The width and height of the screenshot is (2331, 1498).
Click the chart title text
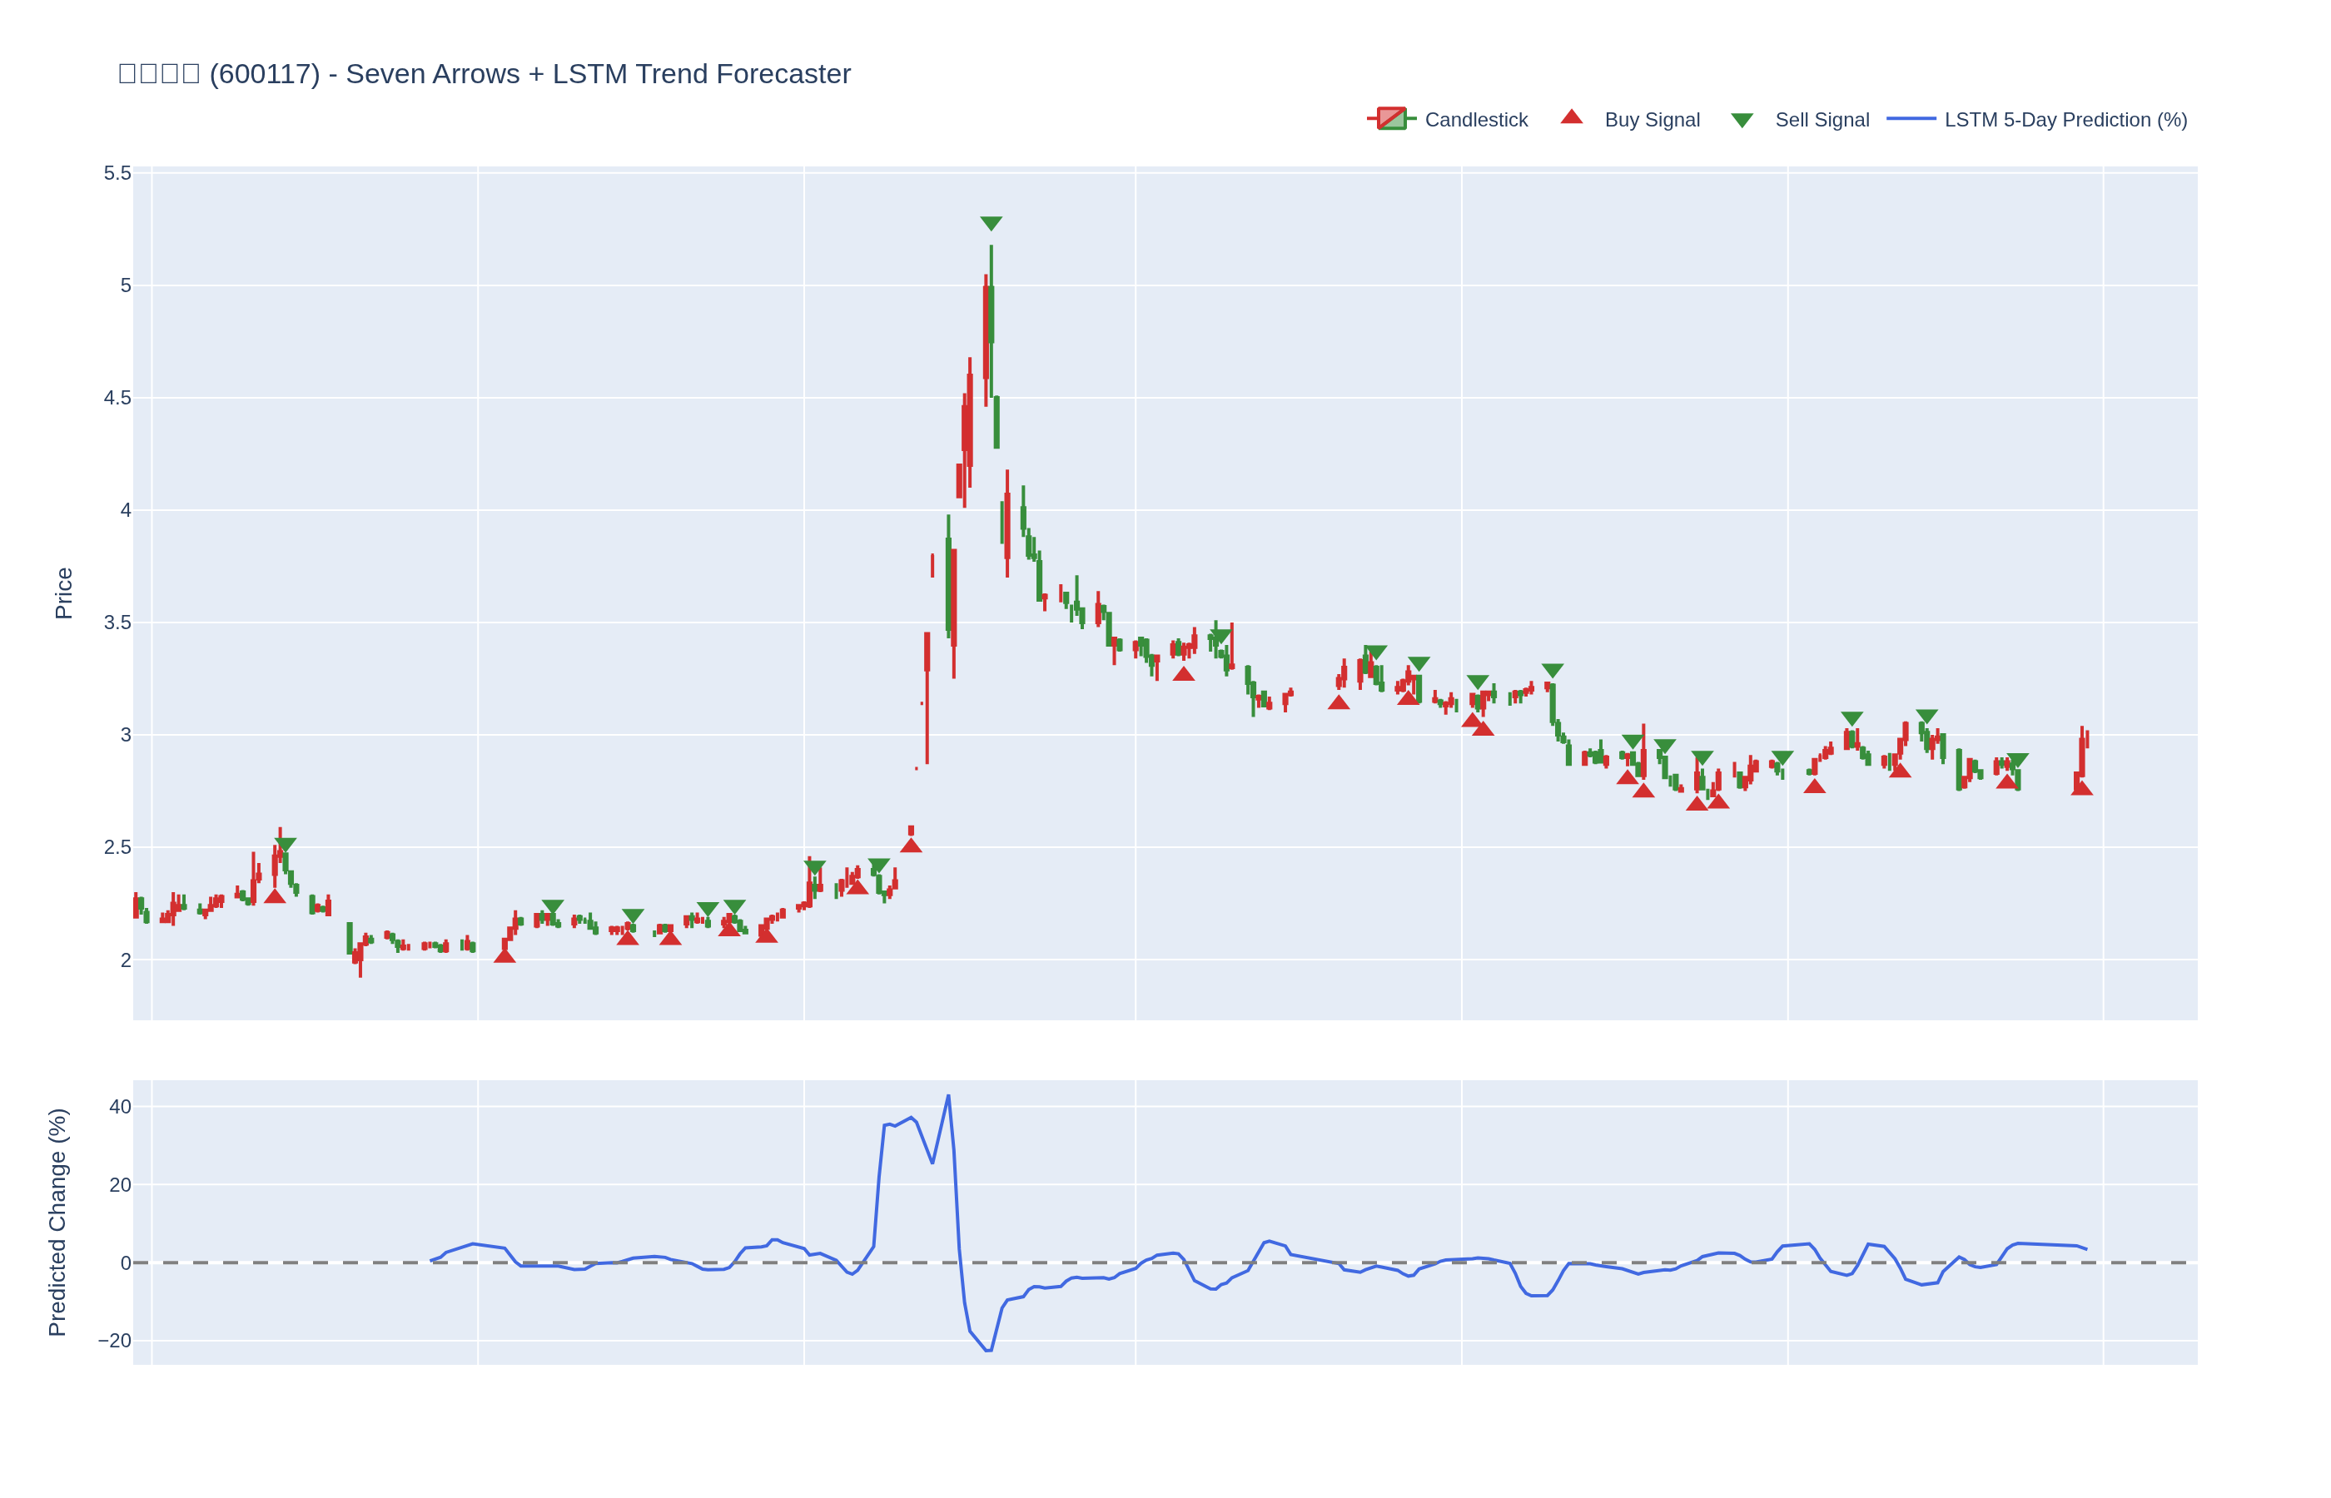pos(484,74)
